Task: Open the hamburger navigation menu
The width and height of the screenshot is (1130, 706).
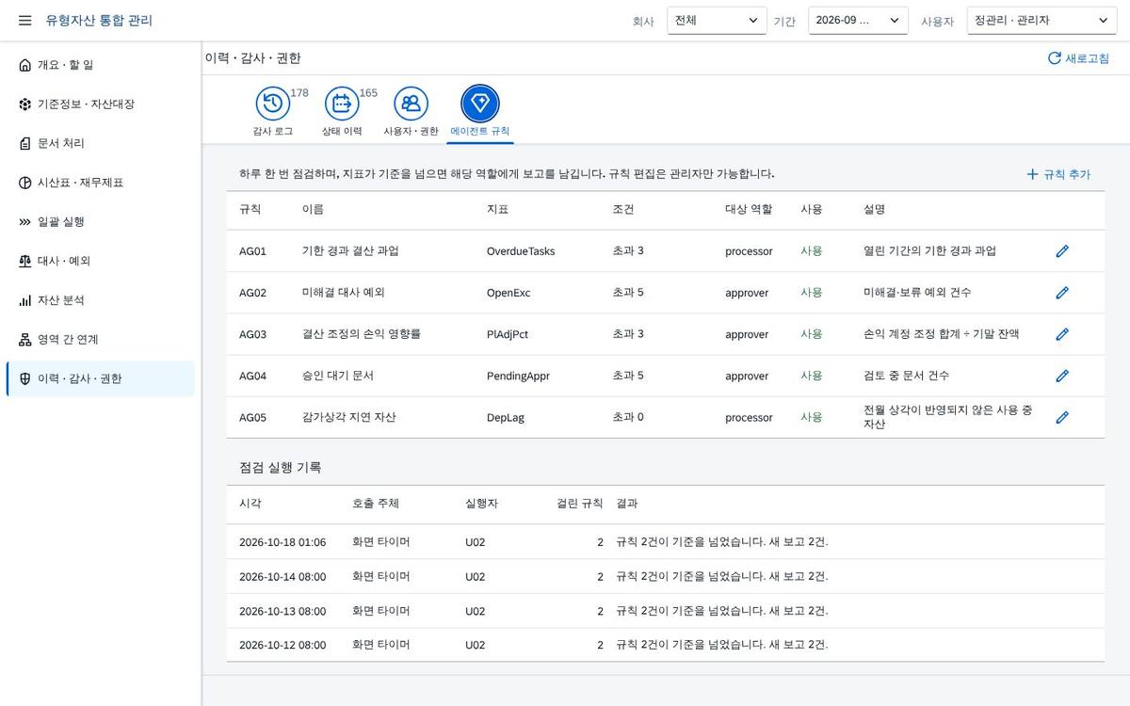Action: pos(24,20)
